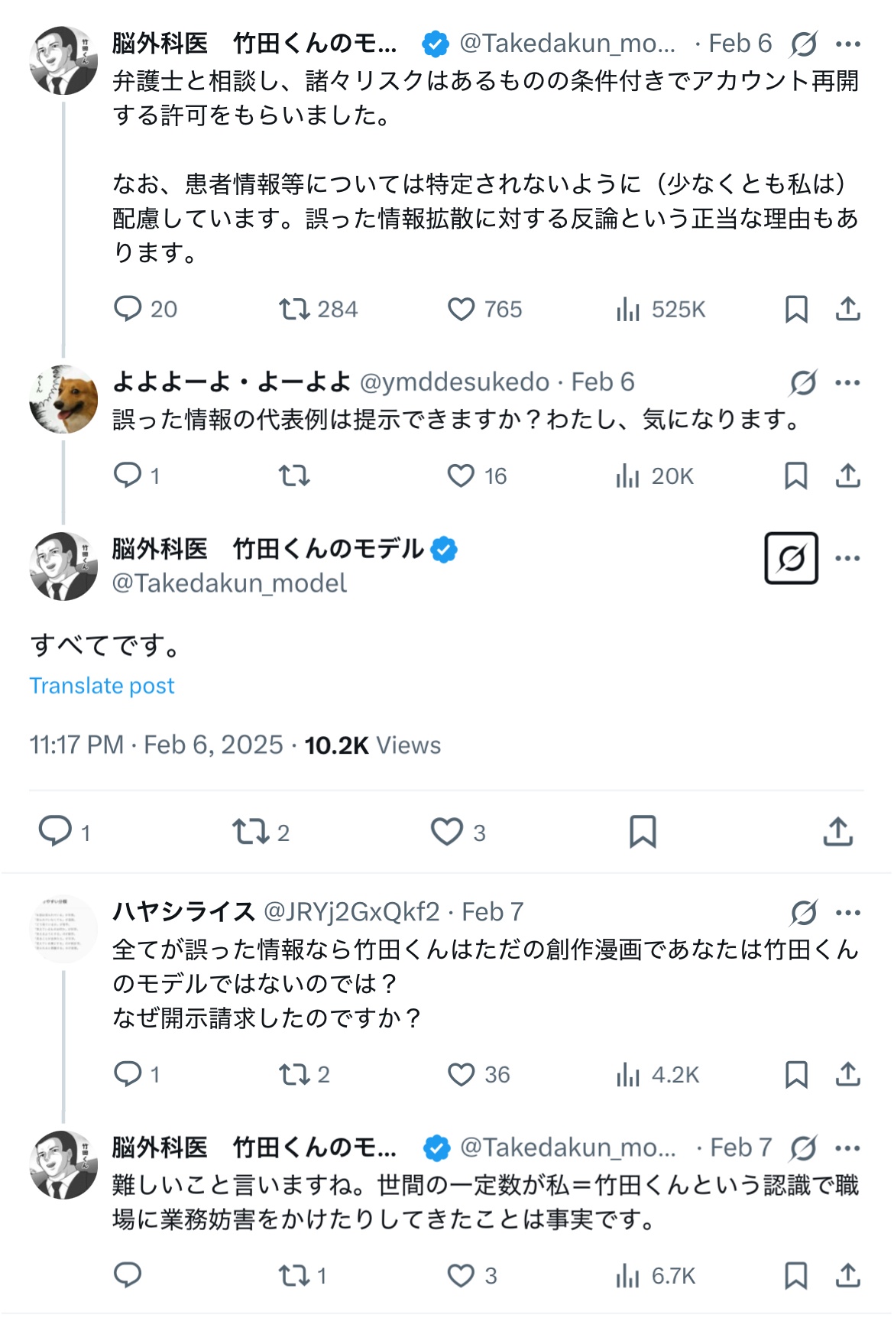Viewport: 894px width, 1318px height.
Task: Open @ymddesukedo profile from username
Action: (454, 381)
